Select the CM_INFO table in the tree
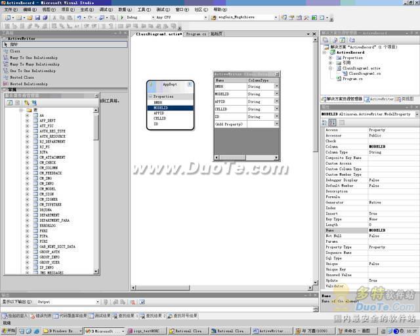This screenshot has height=336, width=420. tap(47, 184)
